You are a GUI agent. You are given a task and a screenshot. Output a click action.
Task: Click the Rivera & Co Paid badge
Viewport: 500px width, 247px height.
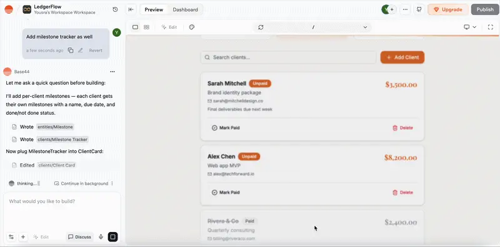[x=249, y=221]
